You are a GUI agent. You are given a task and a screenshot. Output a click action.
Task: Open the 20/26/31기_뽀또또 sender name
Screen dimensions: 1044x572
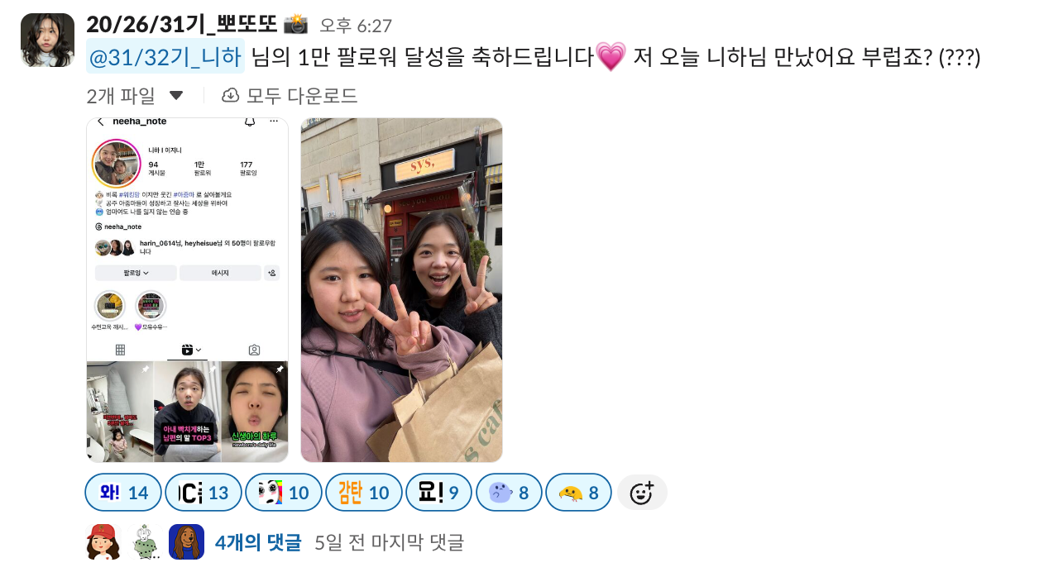[181, 24]
